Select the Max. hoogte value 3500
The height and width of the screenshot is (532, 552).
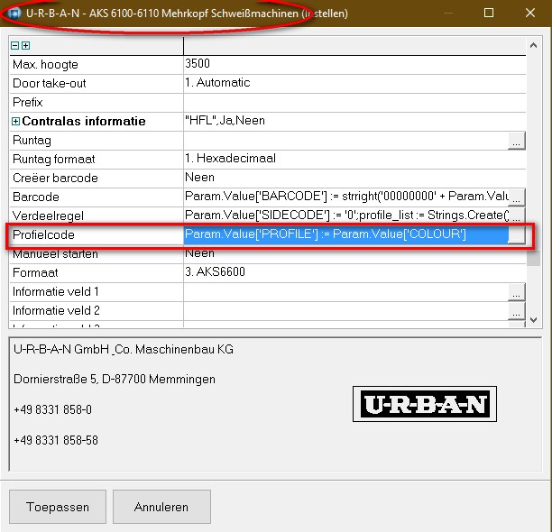[198, 64]
